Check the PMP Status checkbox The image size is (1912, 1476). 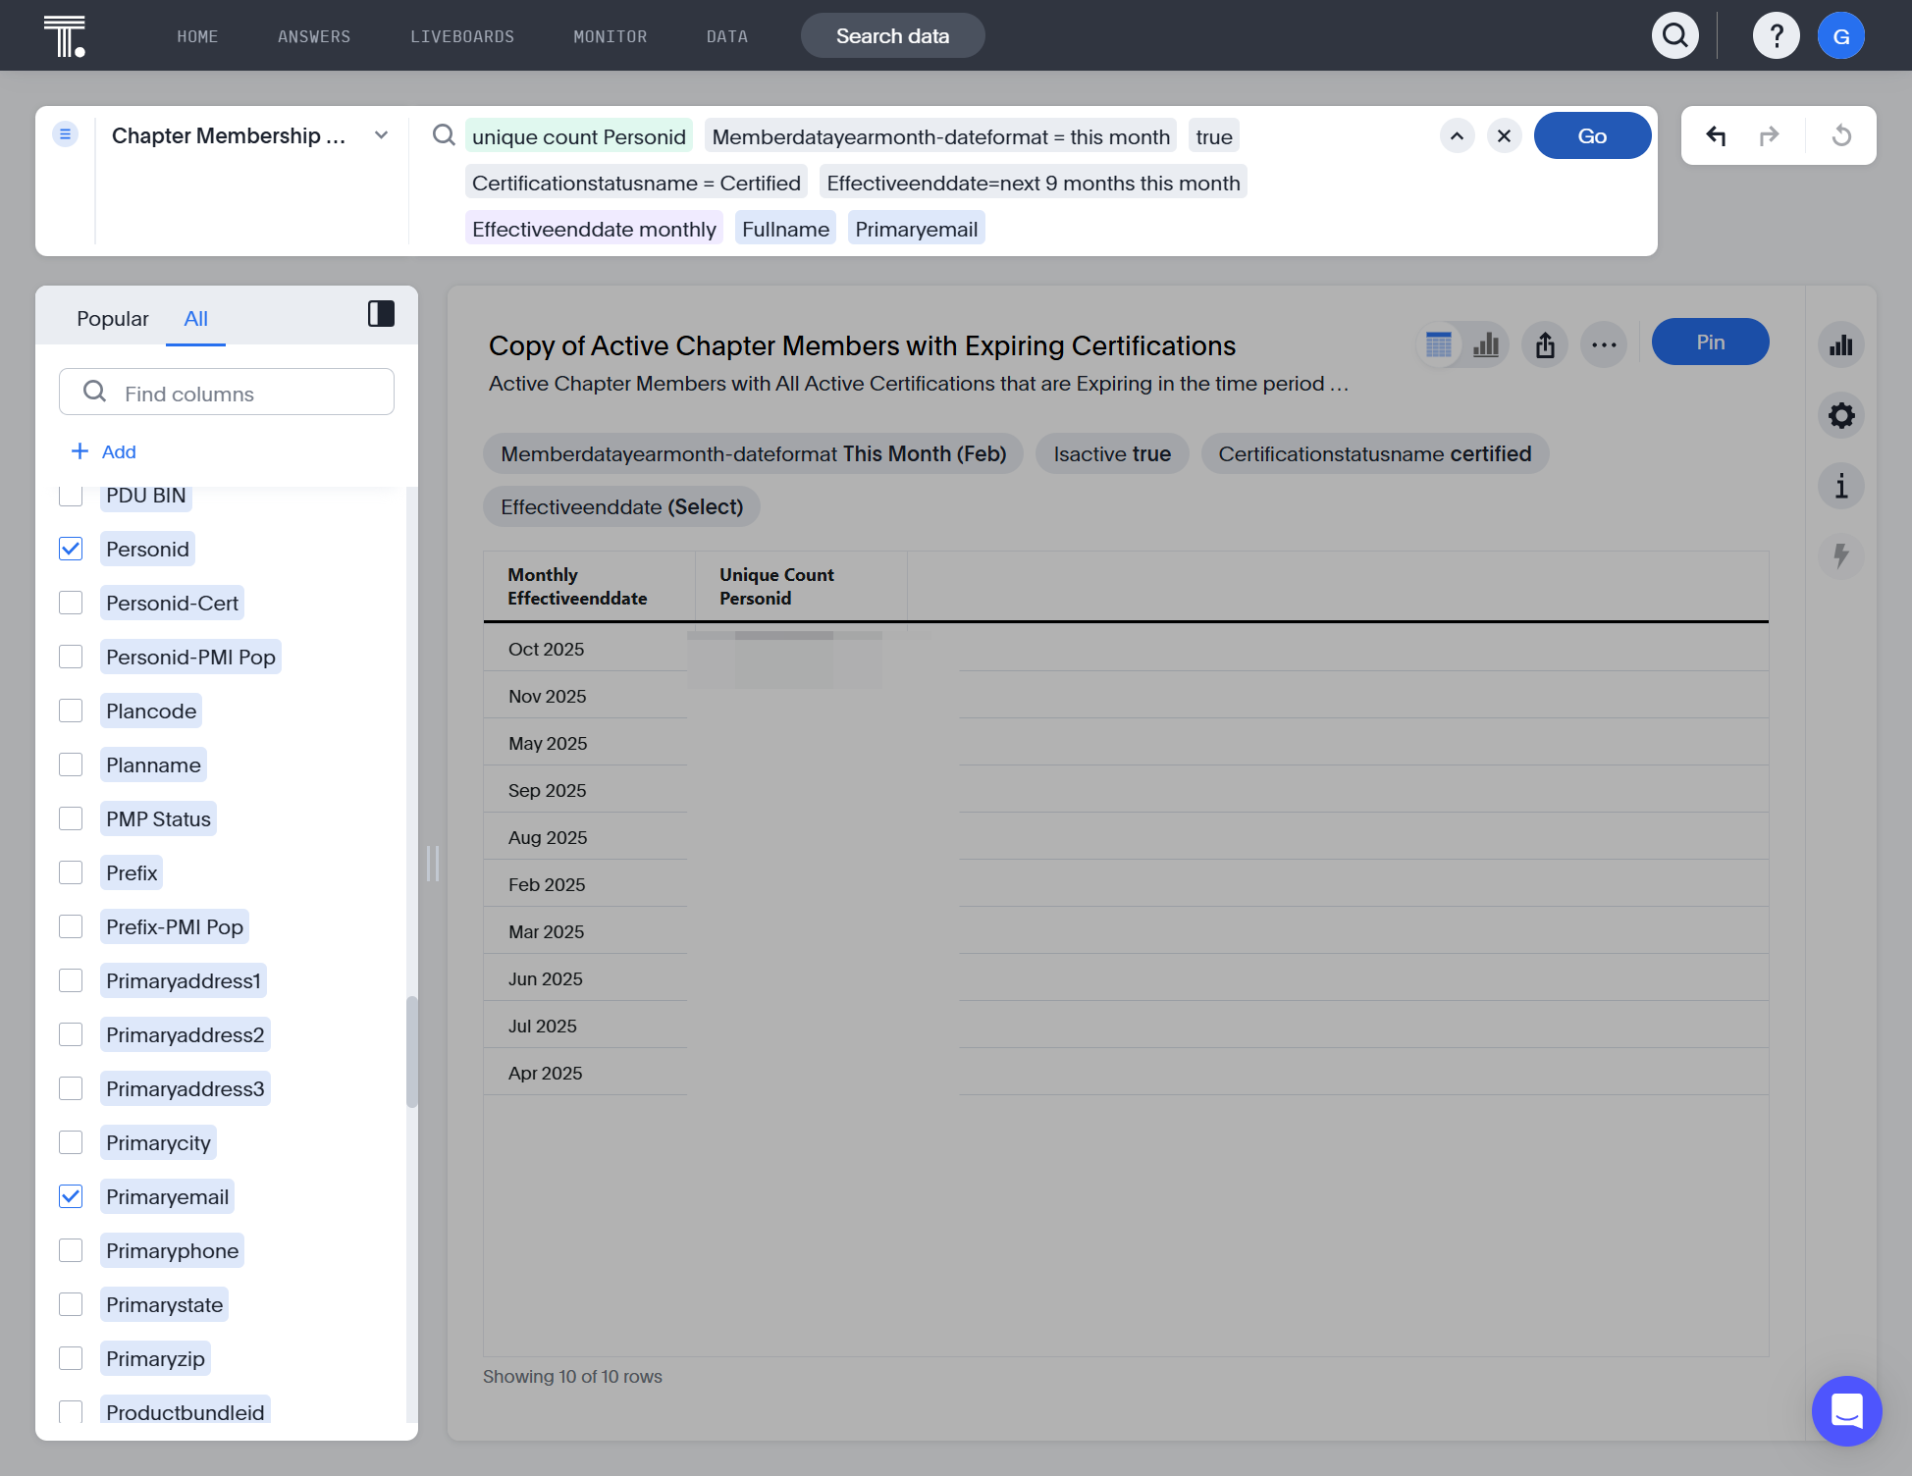coord(71,818)
